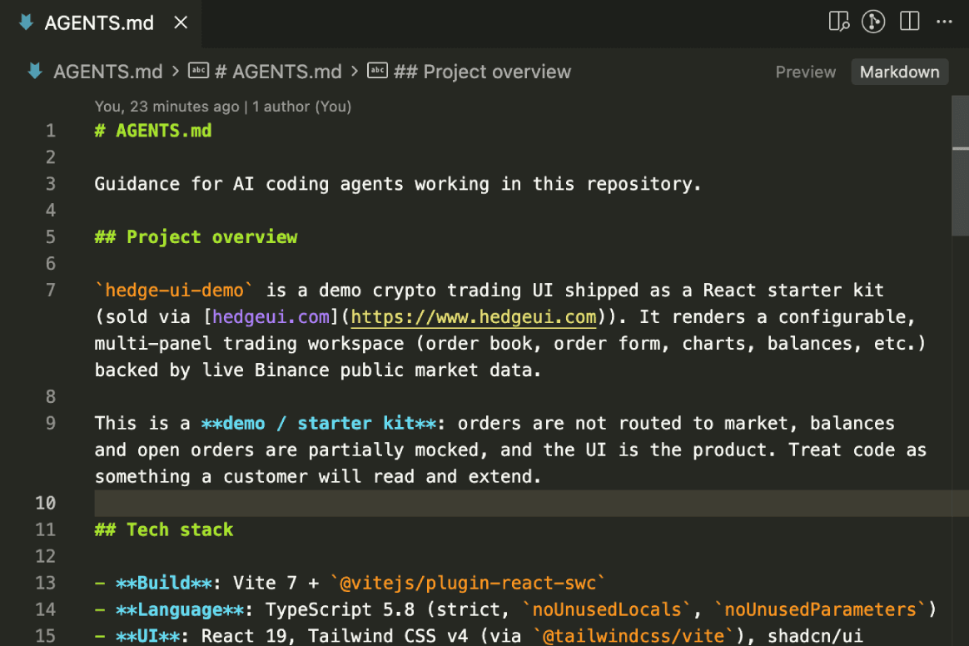Open '## Project overview' breadcrumb
The width and height of the screenshot is (969, 646).
click(x=482, y=72)
